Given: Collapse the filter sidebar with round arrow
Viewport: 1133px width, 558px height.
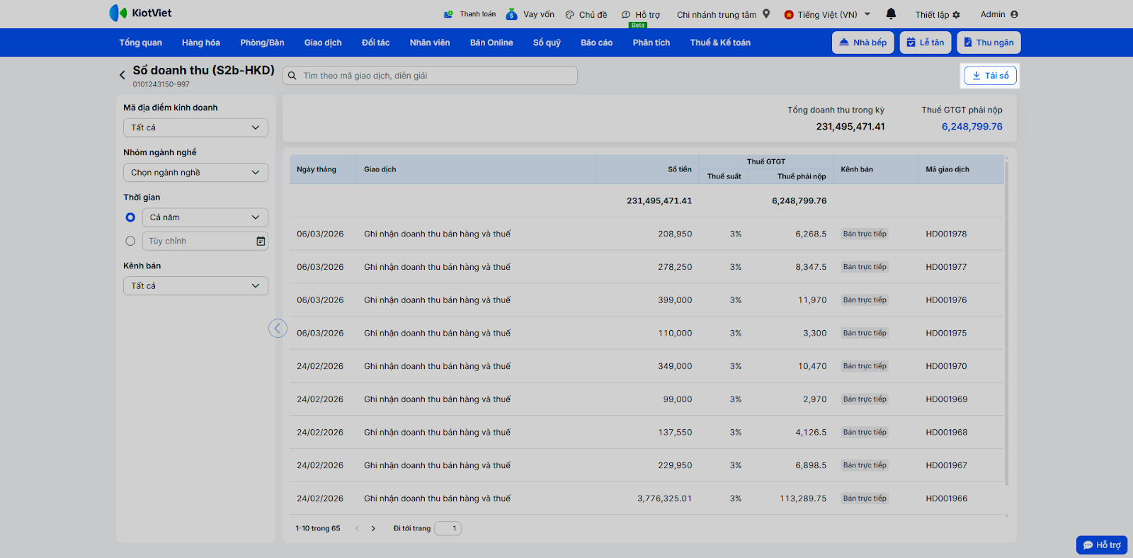Looking at the screenshot, I should tap(278, 328).
